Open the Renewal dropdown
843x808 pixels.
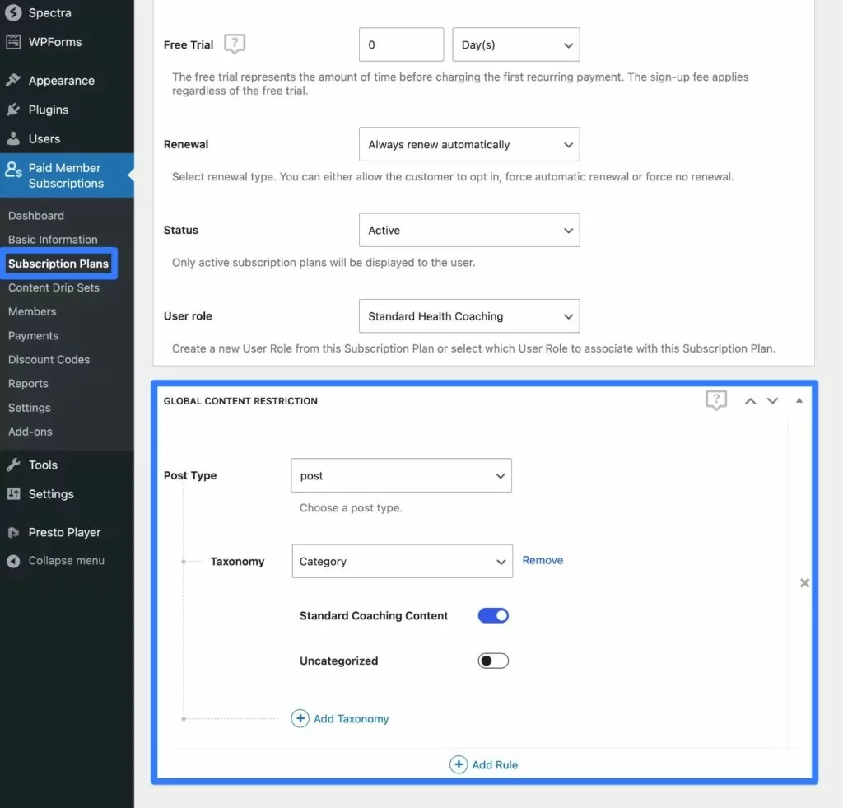click(x=469, y=144)
